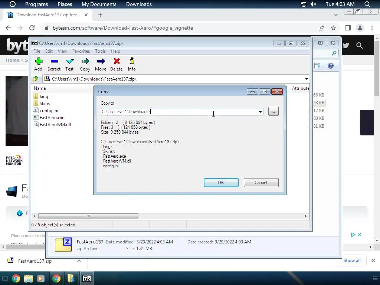Share this page from the address bar

pos(321,28)
